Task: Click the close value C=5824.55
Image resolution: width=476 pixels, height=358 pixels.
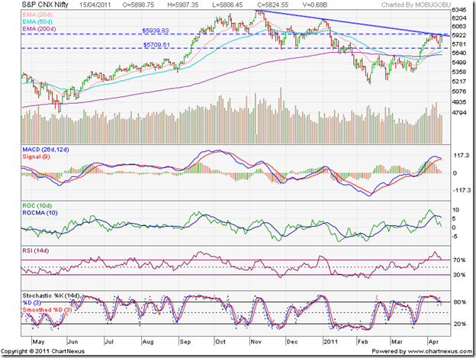Action: pyautogui.click(x=272, y=5)
